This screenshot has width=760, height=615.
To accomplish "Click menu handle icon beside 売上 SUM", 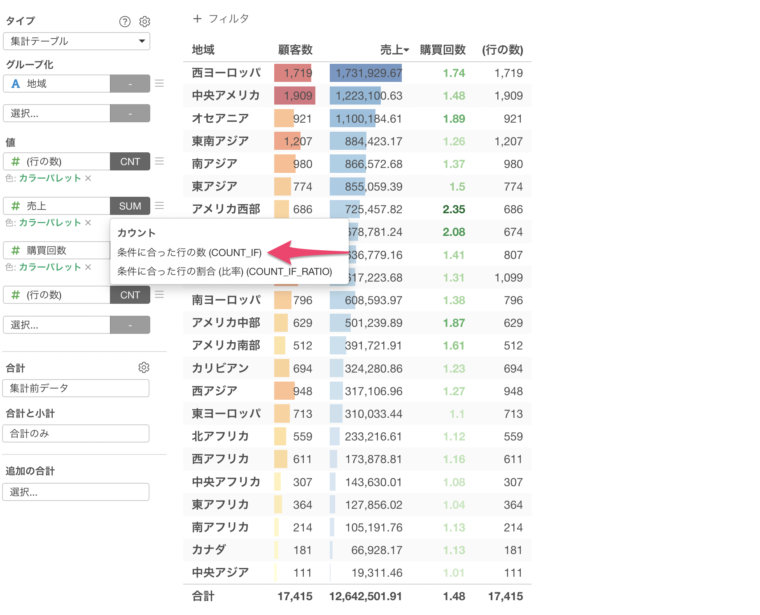I will point(159,205).
